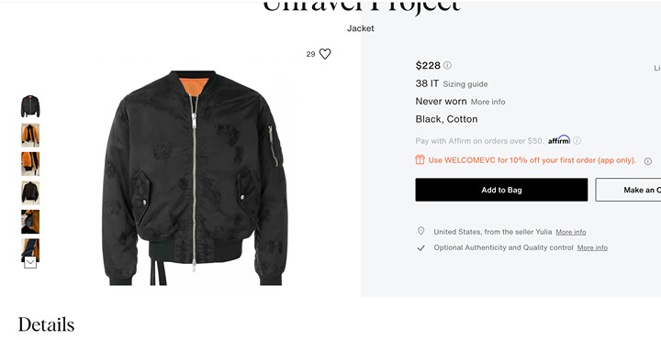Select the first black jacket thumbnail
661x340 pixels.
click(30, 106)
